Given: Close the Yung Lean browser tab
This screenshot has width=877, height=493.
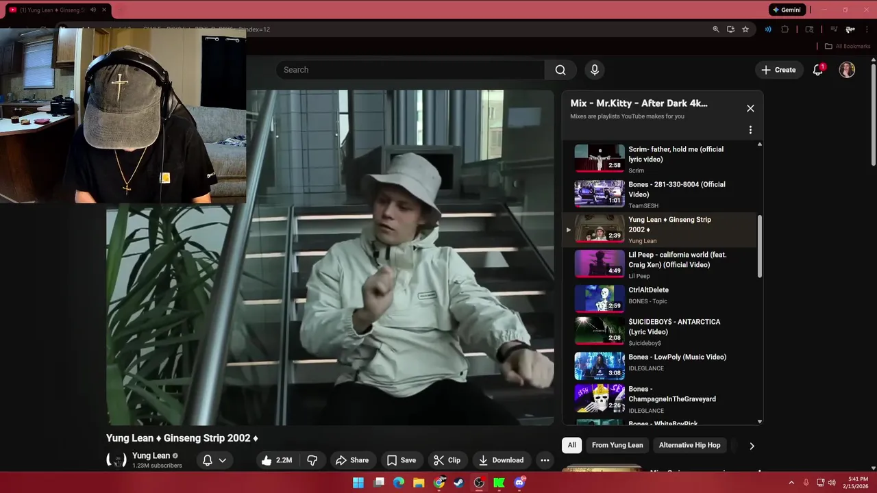Looking at the screenshot, I should [x=104, y=10].
